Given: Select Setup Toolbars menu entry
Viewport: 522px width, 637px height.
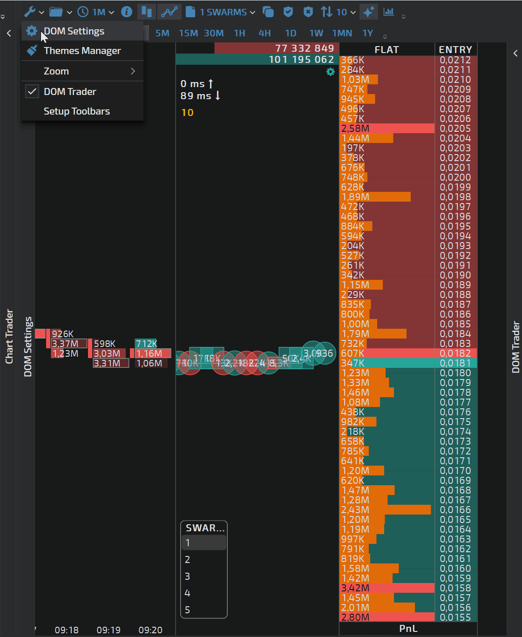Looking at the screenshot, I should pos(77,111).
